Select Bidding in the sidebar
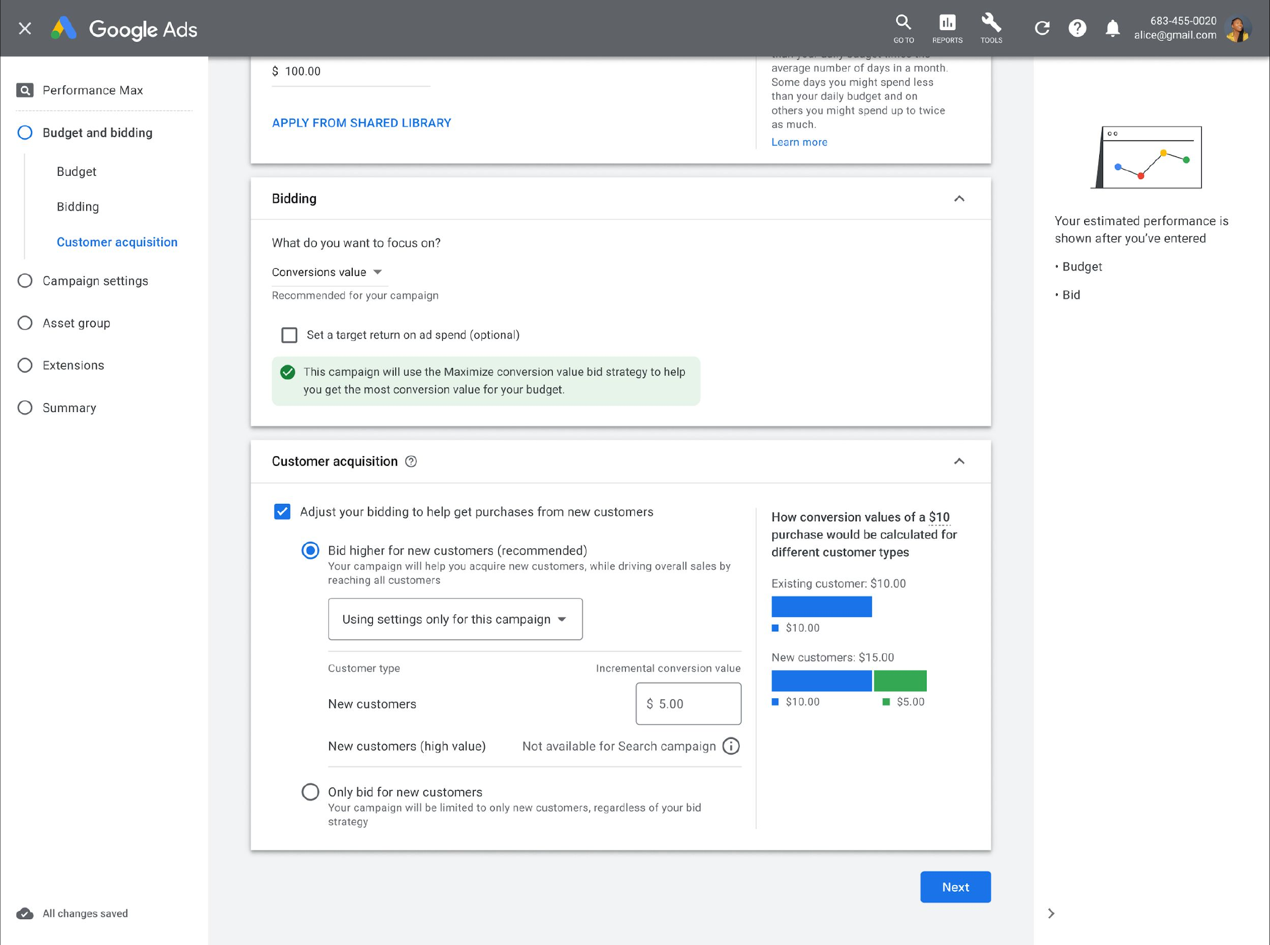The image size is (1270, 945). click(78, 207)
